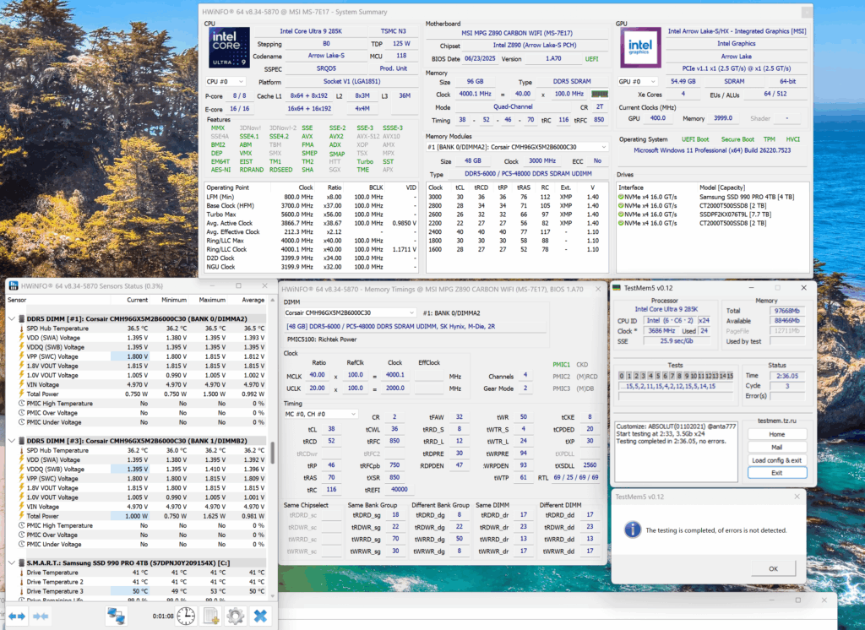Image resolution: width=865 pixels, height=630 pixels.
Task: Click the memory chip icon of DDR5 DIMM [#3] header
Action: 22,441
